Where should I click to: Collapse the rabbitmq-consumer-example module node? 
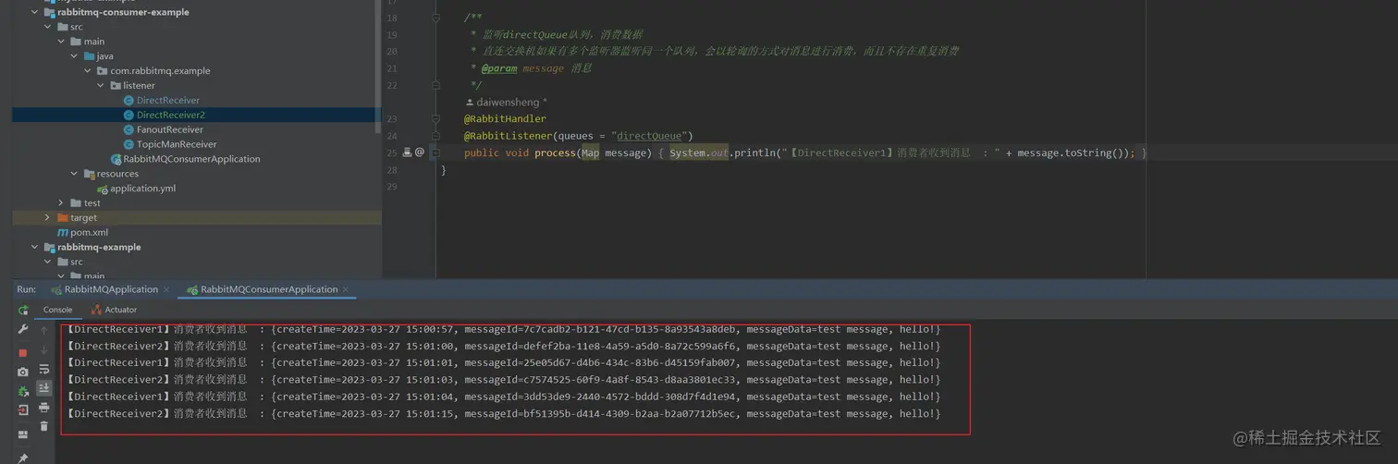click(x=34, y=12)
